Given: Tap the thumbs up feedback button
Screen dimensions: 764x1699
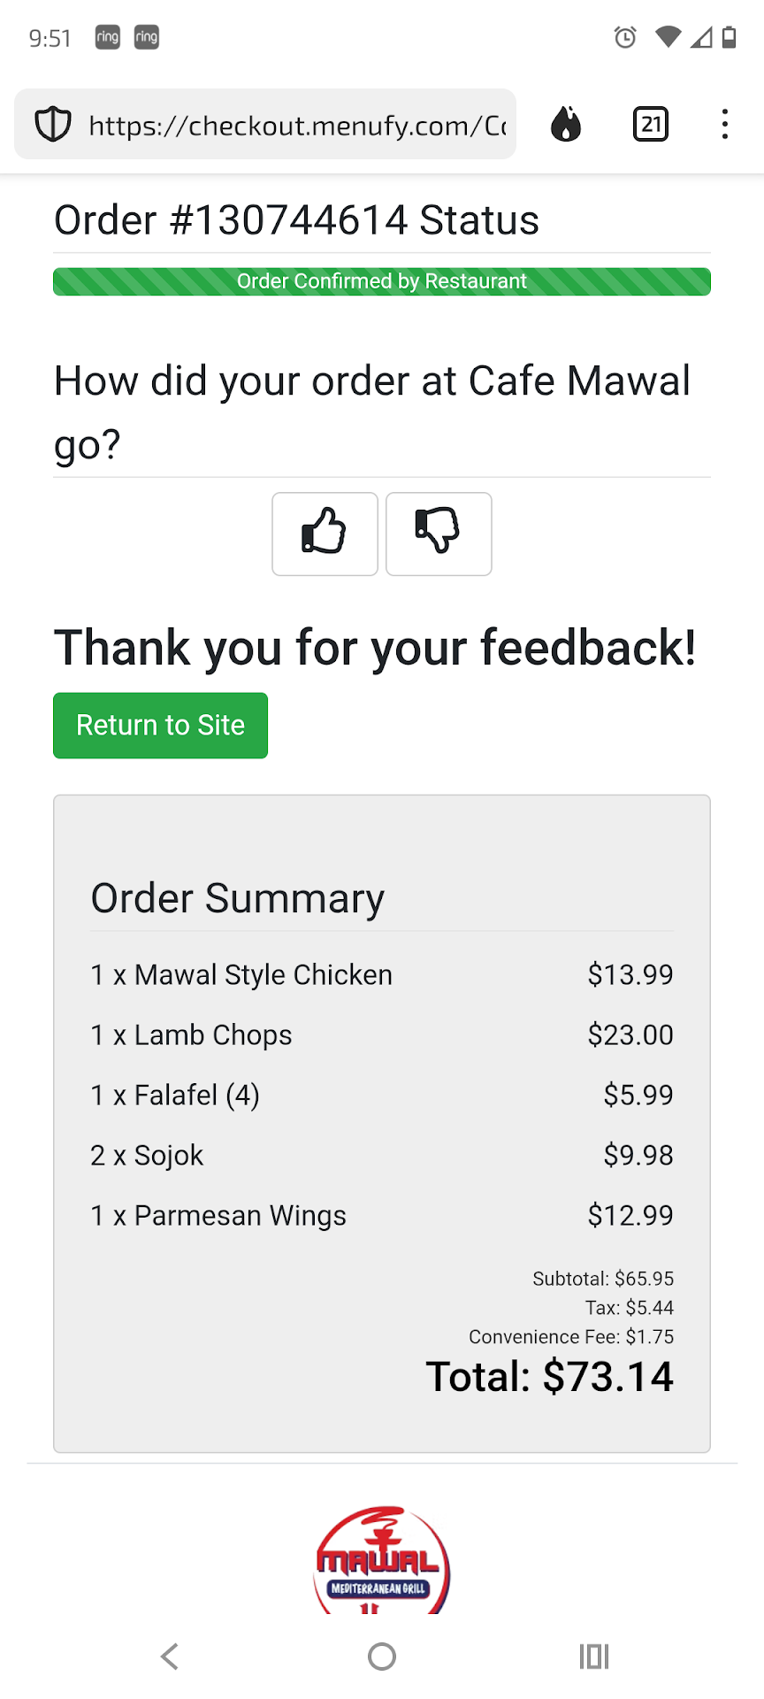Looking at the screenshot, I should click(325, 534).
